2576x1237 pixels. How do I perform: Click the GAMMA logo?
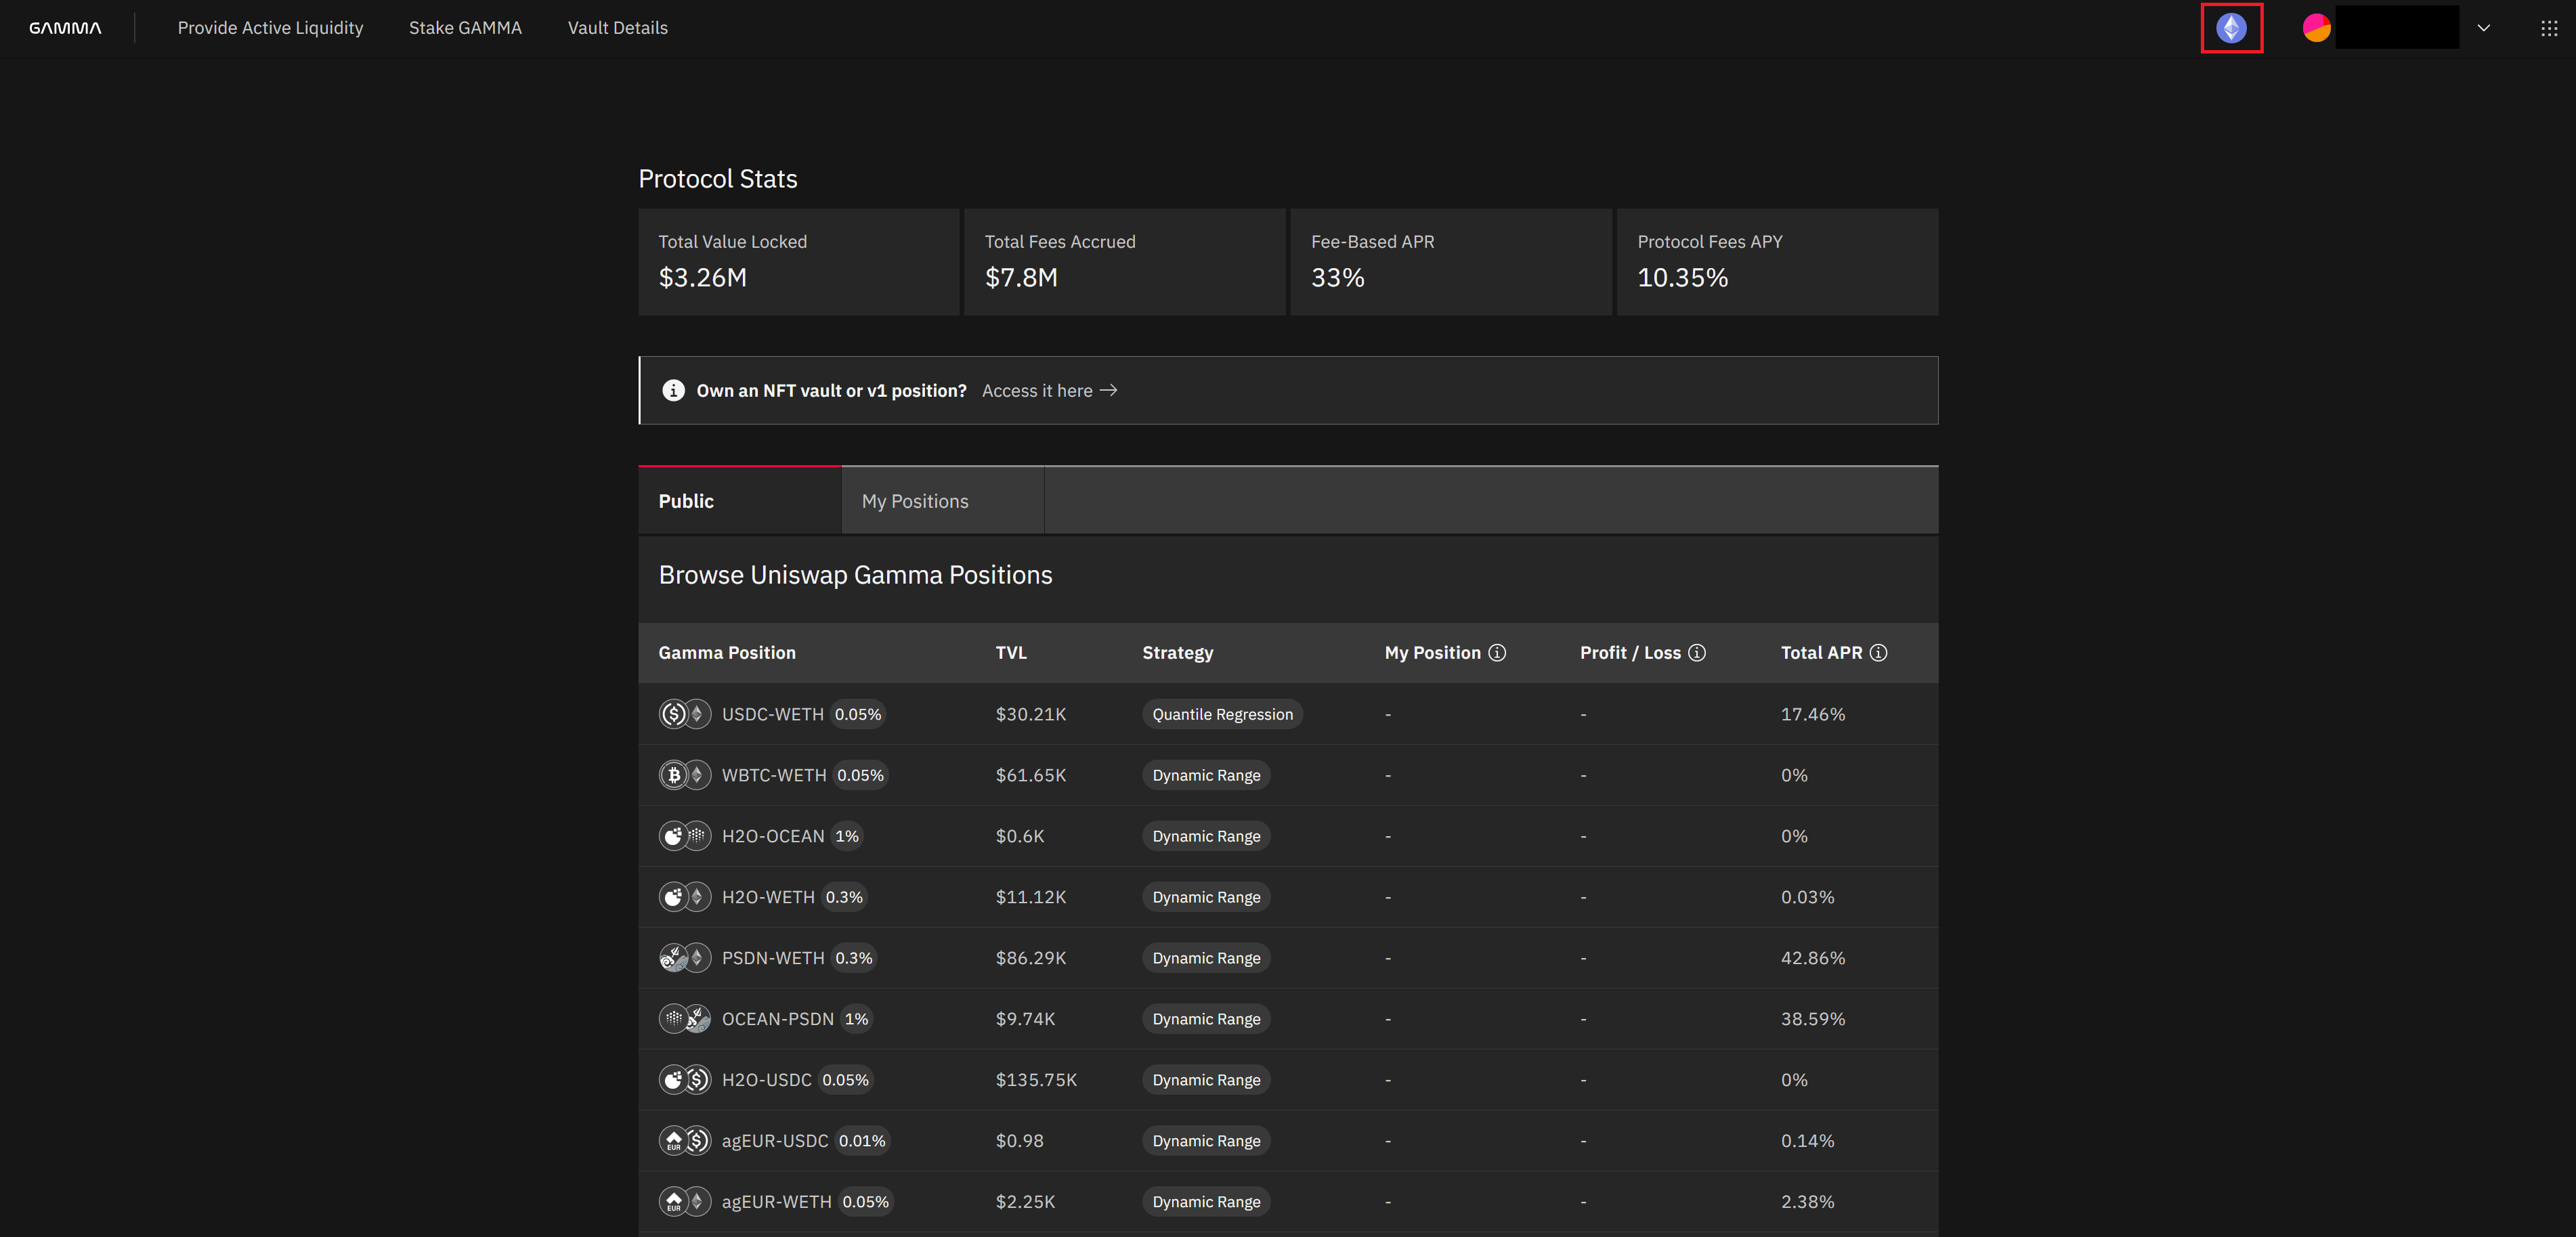[x=65, y=28]
